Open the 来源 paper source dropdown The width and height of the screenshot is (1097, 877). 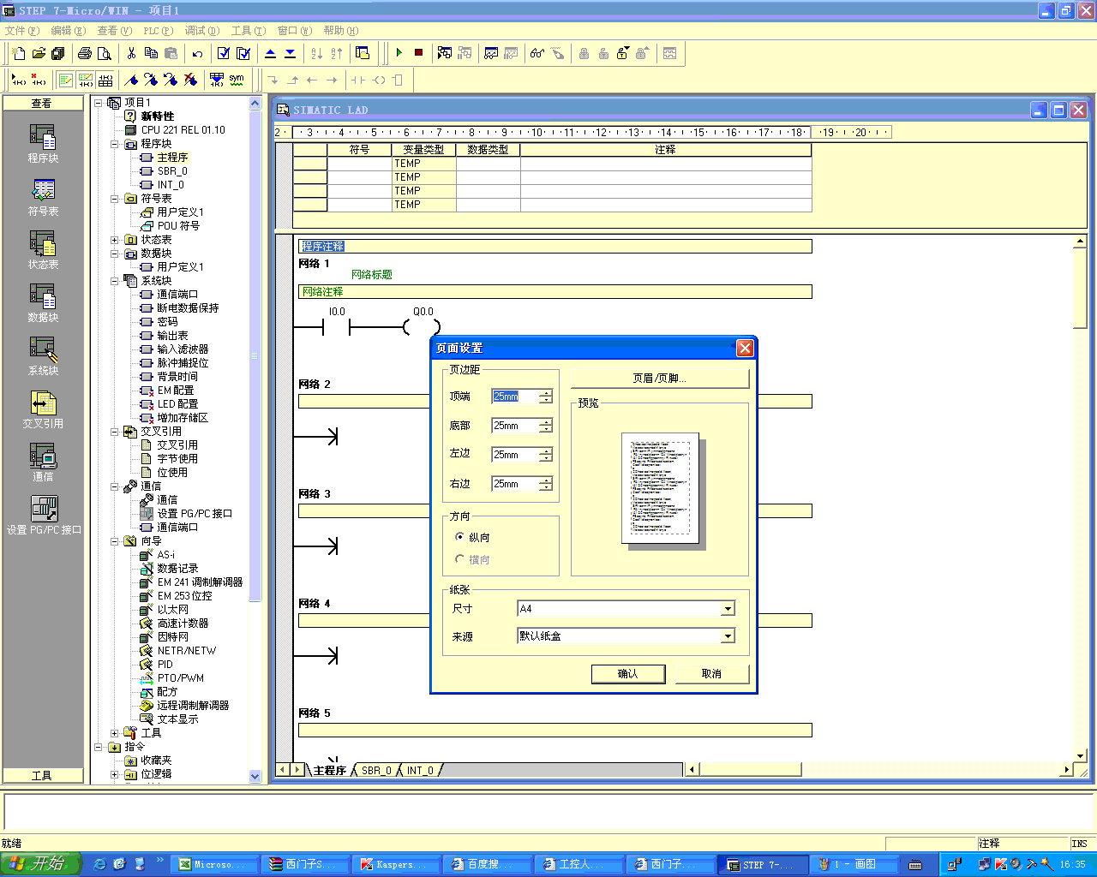[728, 636]
